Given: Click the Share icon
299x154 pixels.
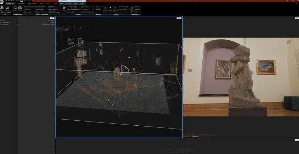Looking at the screenshot, I should coord(110,8).
